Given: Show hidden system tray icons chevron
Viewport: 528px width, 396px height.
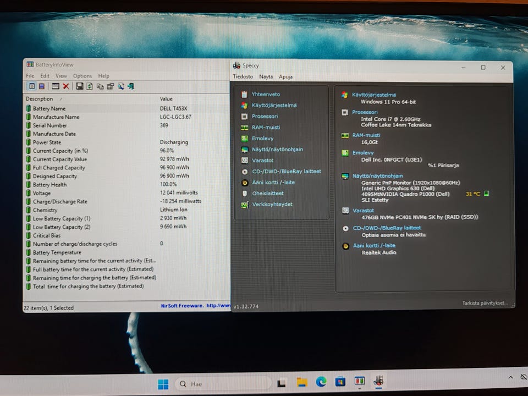Looking at the screenshot, I should coord(510,377).
